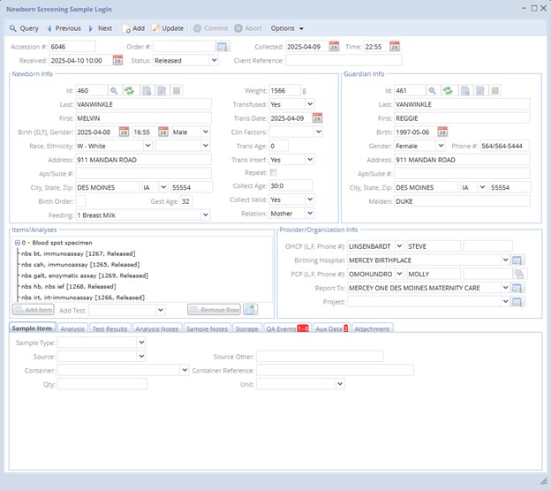Image resolution: width=551 pixels, height=490 pixels.
Task: Go to Next record arrow
Action: pyautogui.click(x=91, y=28)
